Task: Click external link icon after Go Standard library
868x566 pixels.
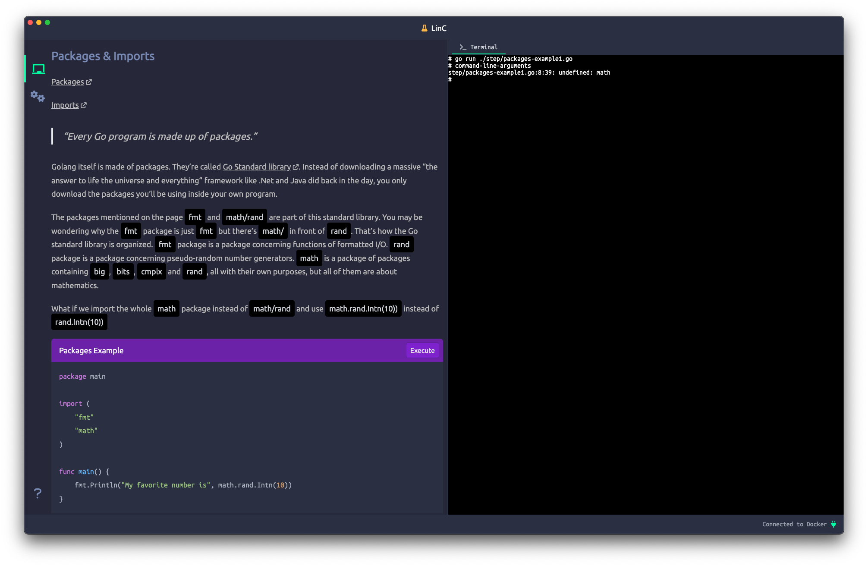Action: pyautogui.click(x=296, y=167)
